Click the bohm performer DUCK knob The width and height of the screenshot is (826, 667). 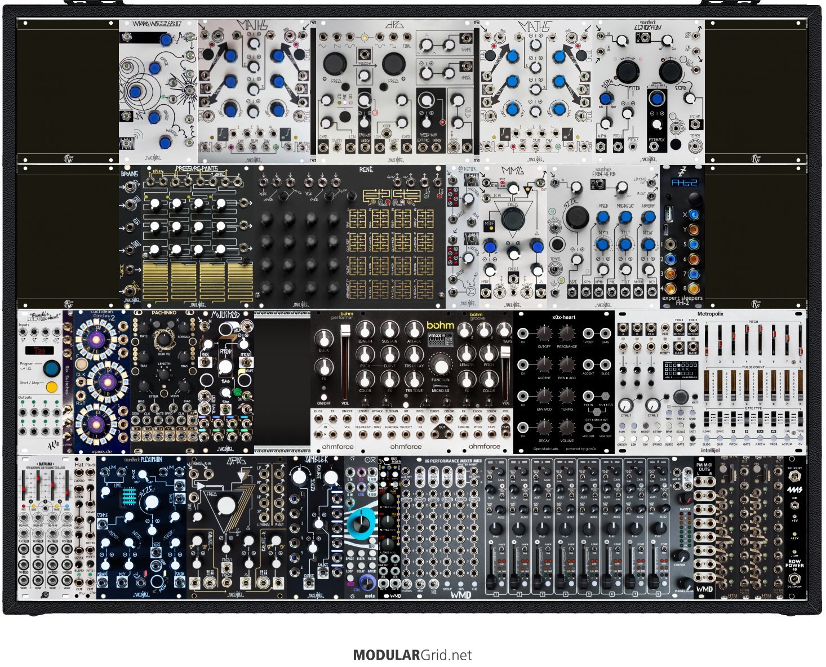323,339
